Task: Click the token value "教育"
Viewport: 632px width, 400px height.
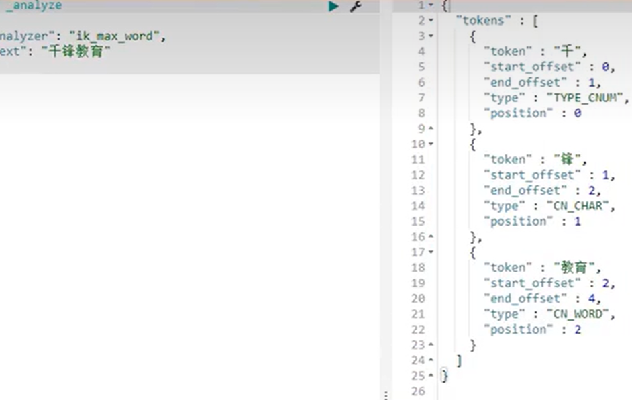Action: (574, 267)
